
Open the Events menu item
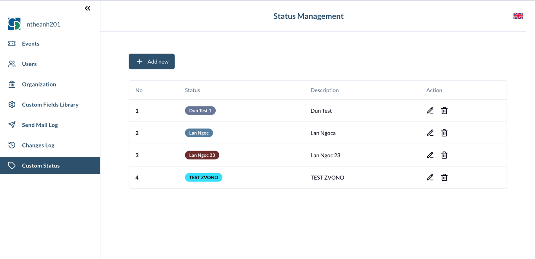(x=31, y=44)
